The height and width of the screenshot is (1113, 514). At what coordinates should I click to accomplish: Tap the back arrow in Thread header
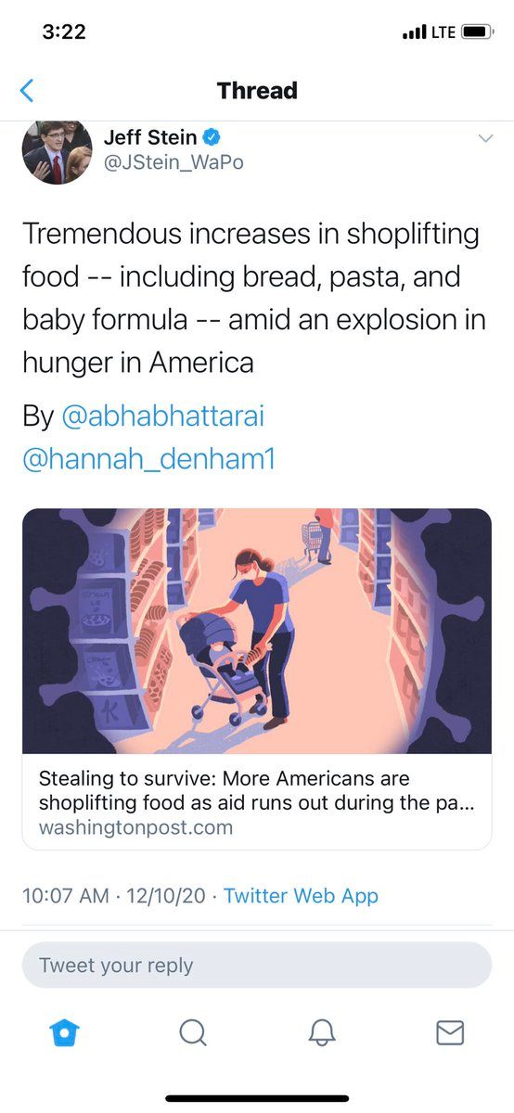[27, 90]
